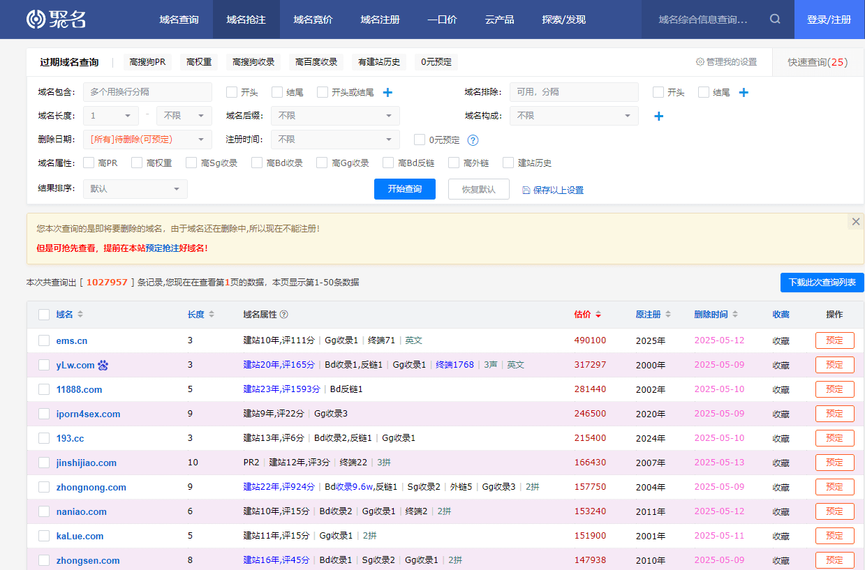865x570 pixels.
Task: Select all rows via the header checkbox
Action: (x=44, y=314)
